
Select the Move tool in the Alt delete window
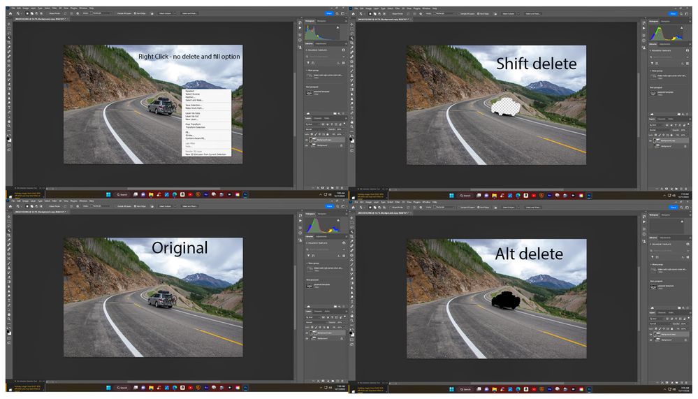point(353,218)
